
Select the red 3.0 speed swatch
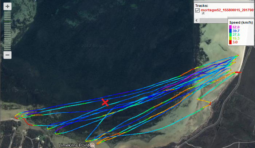[x=231, y=42]
